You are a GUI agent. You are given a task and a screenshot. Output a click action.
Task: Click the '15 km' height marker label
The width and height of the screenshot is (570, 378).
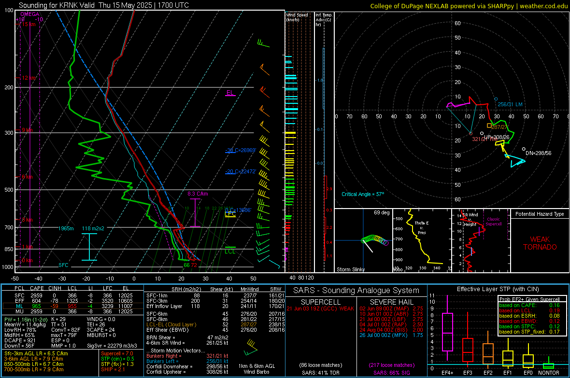(28, 24)
